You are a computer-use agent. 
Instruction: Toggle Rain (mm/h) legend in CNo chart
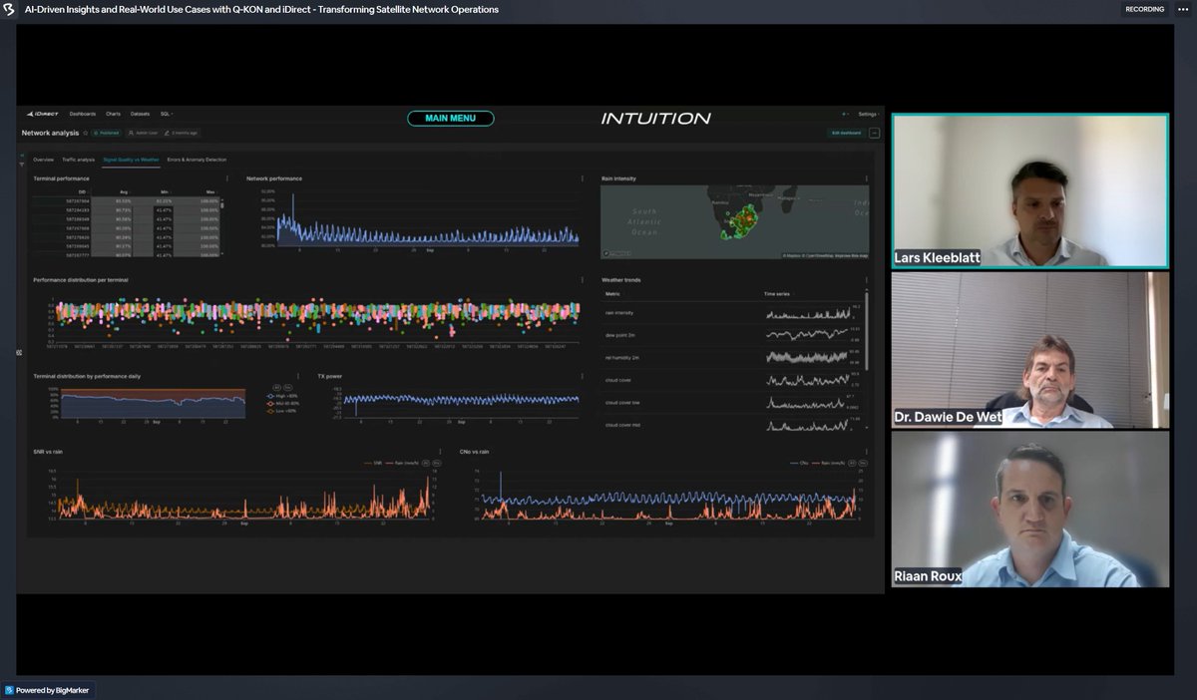tap(826, 463)
